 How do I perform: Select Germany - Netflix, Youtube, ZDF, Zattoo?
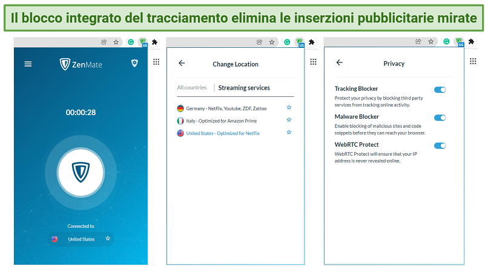(226, 108)
